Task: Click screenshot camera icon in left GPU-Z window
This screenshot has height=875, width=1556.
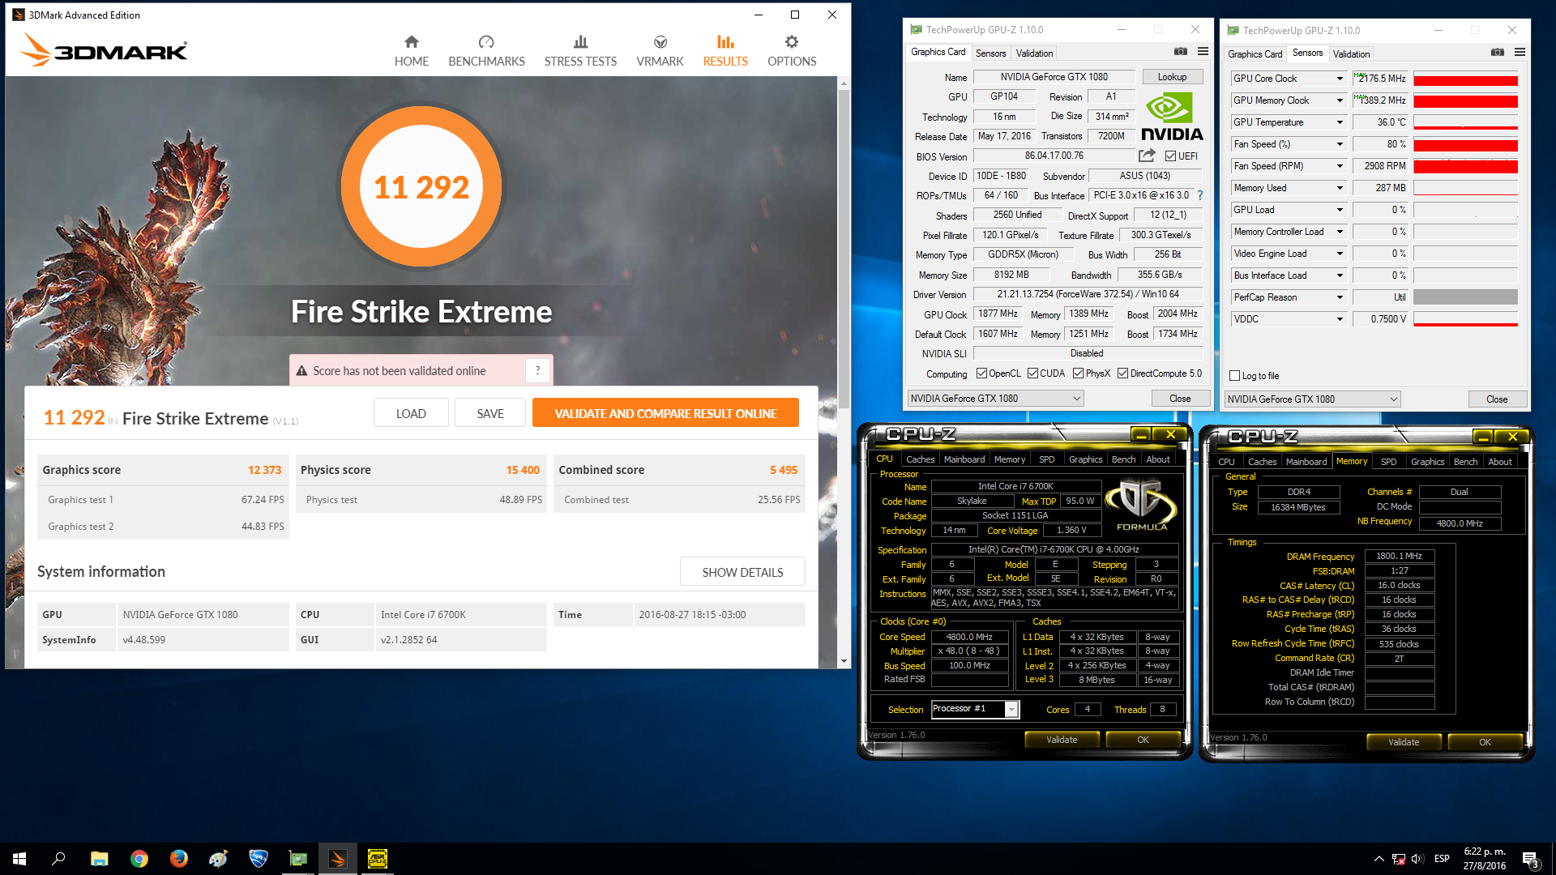Action: point(1181,52)
